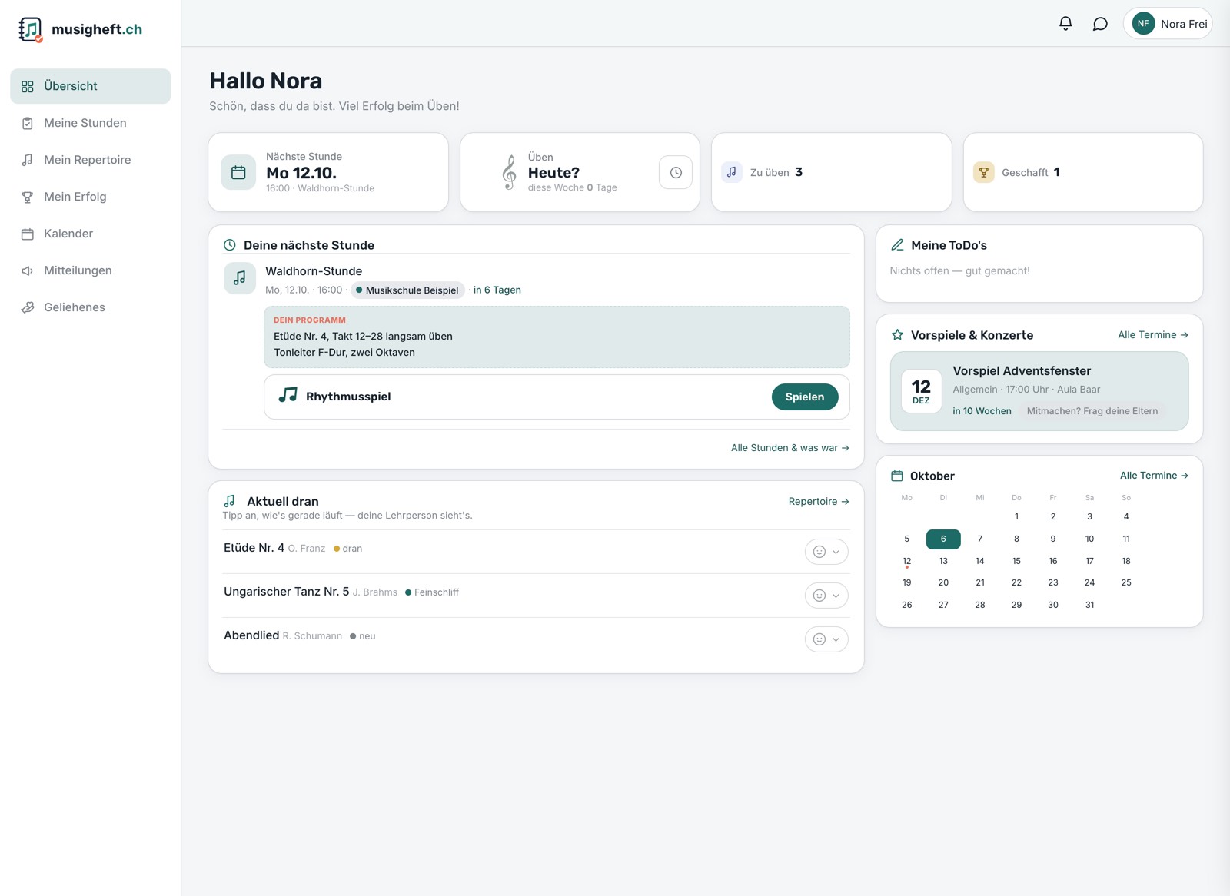
Task: Click the music note icon beside Zu üben
Action: pos(732,172)
